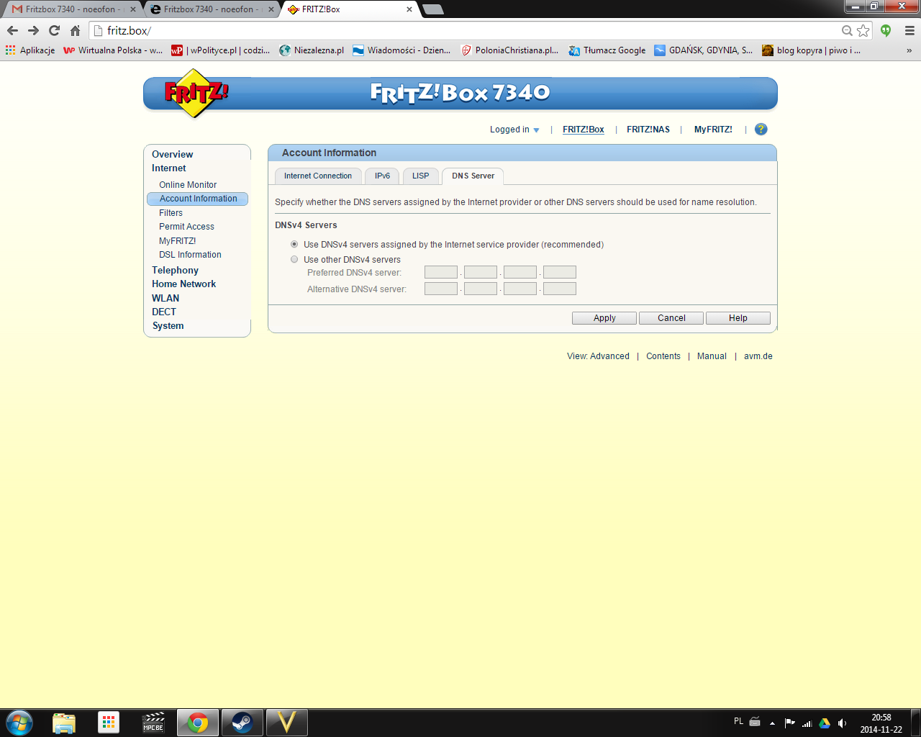
Task: Open the Wirtualna Polska bookmark
Action: click(113, 50)
